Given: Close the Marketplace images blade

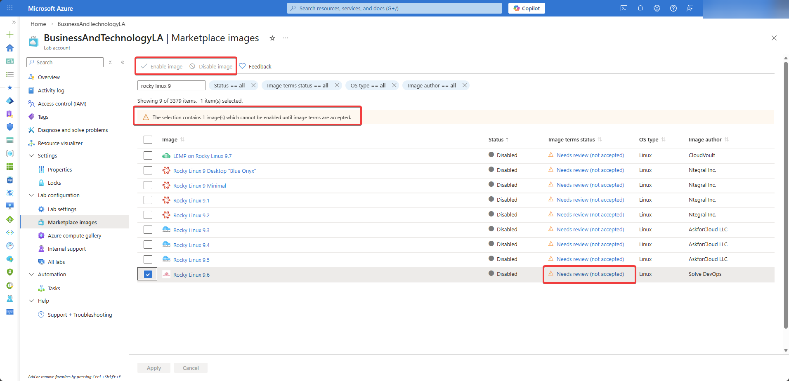Looking at the screenshot, I should click(x=774, y=38).
